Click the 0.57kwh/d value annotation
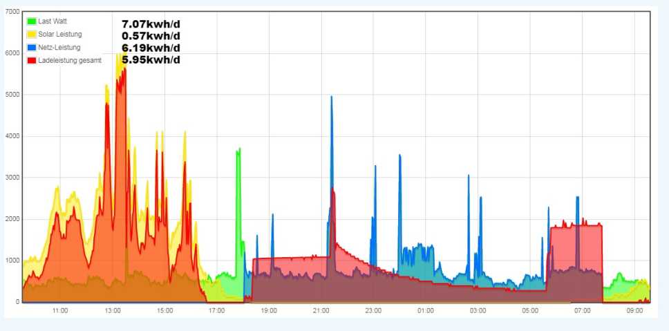Viewport: 669px width, 331px height. click(x=151, y=36)
